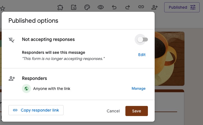Click the Responders person-plus icon
The width and height of the screenshot is (203, 125).
coord(12,78)
